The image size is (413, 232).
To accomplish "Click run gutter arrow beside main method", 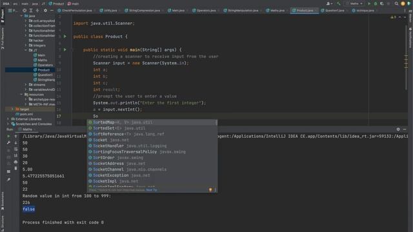I will (x=65, y=50).
